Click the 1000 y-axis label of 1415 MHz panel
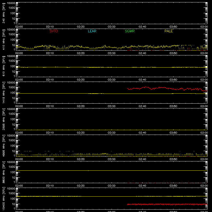 tap(12, 87)
